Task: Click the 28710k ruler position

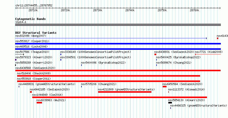Action: tap(33, 10)
